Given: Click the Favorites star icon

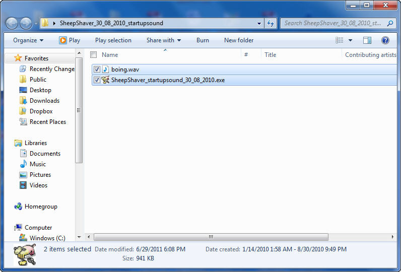Looking at the screenshot, I should [x=18, y=58].
